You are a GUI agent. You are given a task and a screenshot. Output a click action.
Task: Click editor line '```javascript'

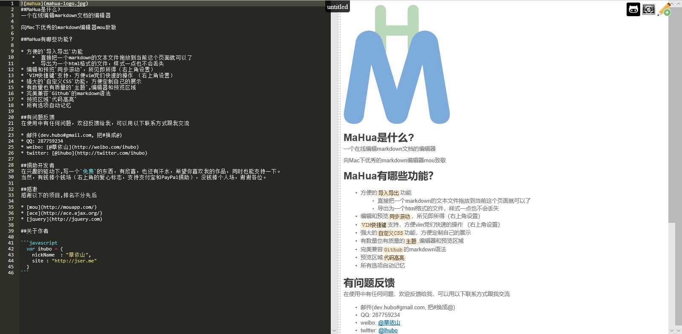click(39, 243)
